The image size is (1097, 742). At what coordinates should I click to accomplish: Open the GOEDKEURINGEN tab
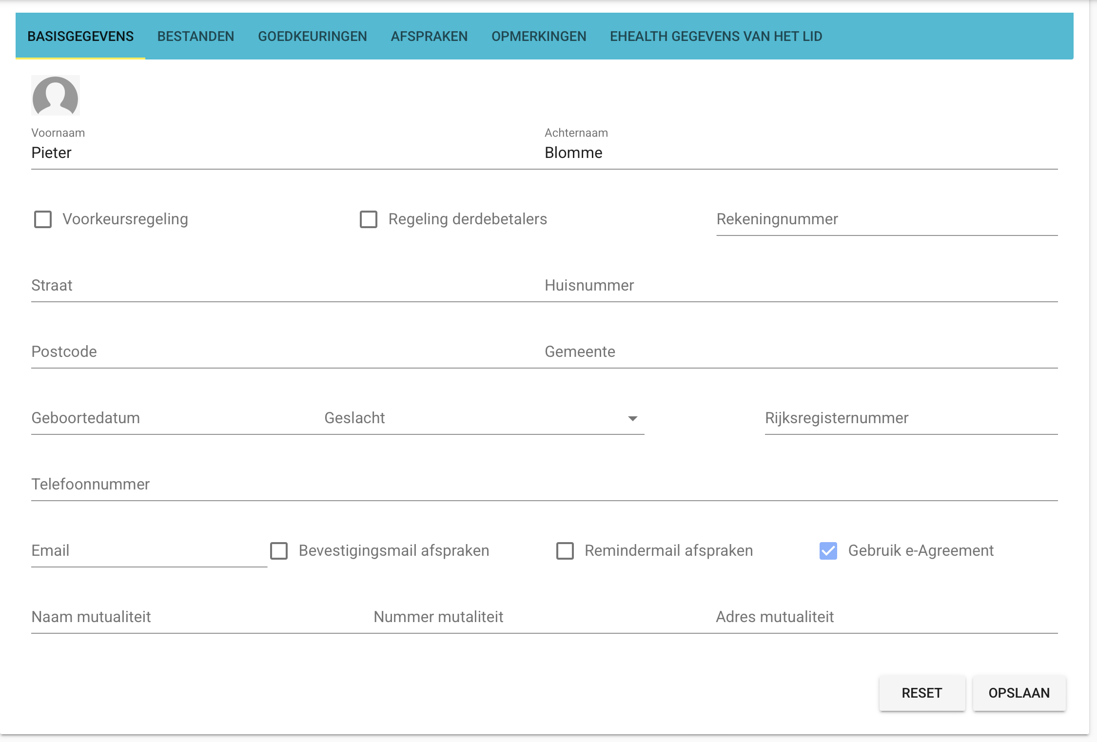[x=313, y=36]
